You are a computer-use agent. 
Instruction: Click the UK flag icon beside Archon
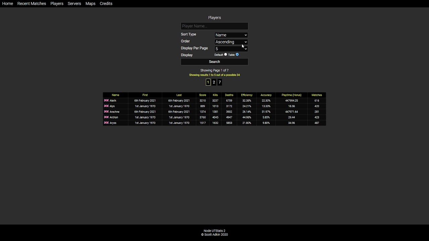[x=106, y=117]
